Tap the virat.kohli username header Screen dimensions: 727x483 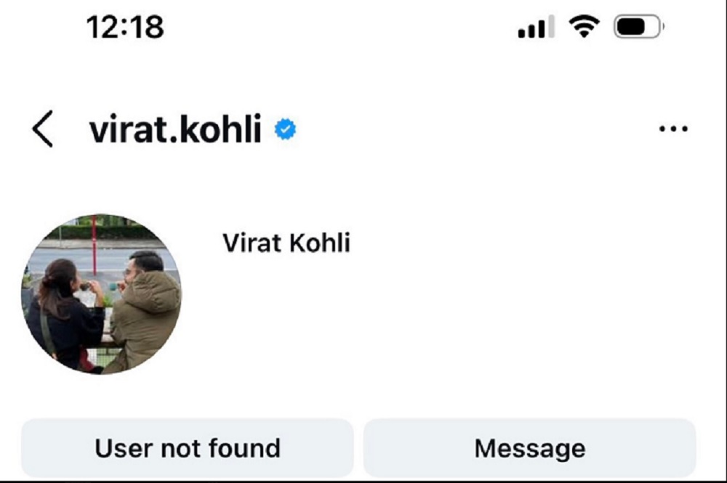(175, 130)
